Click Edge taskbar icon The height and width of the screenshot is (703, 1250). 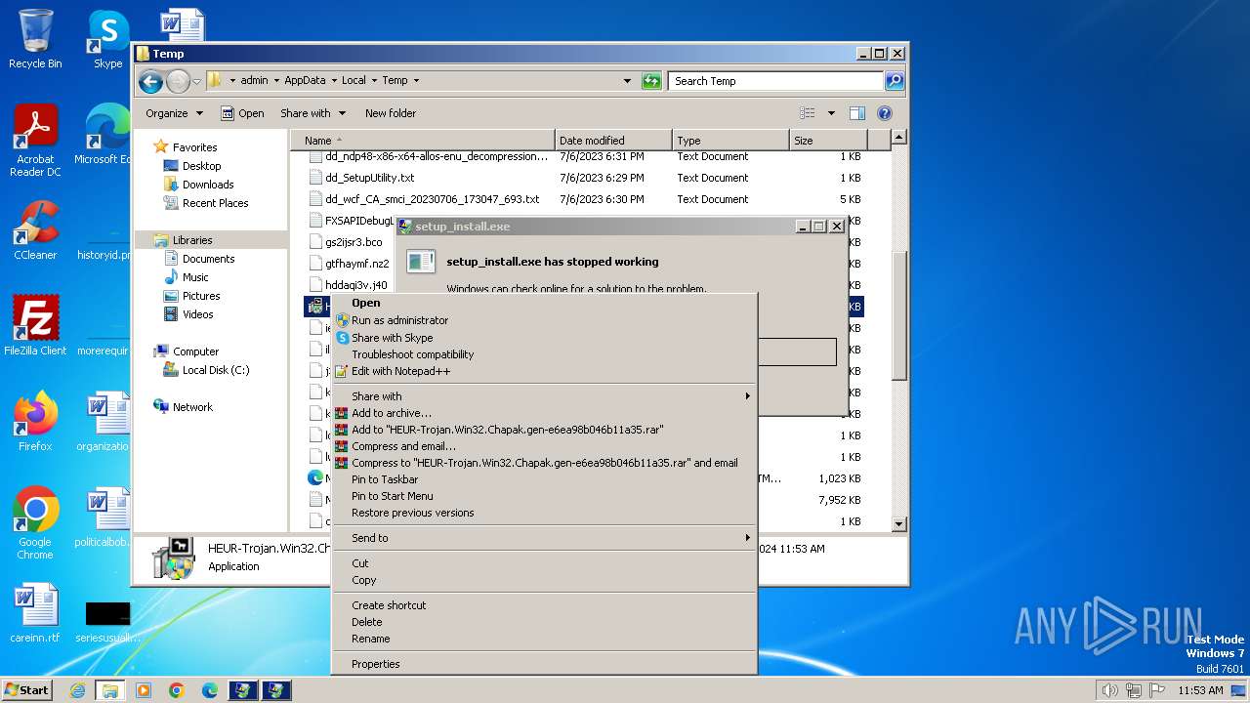[x=209, y=690]
